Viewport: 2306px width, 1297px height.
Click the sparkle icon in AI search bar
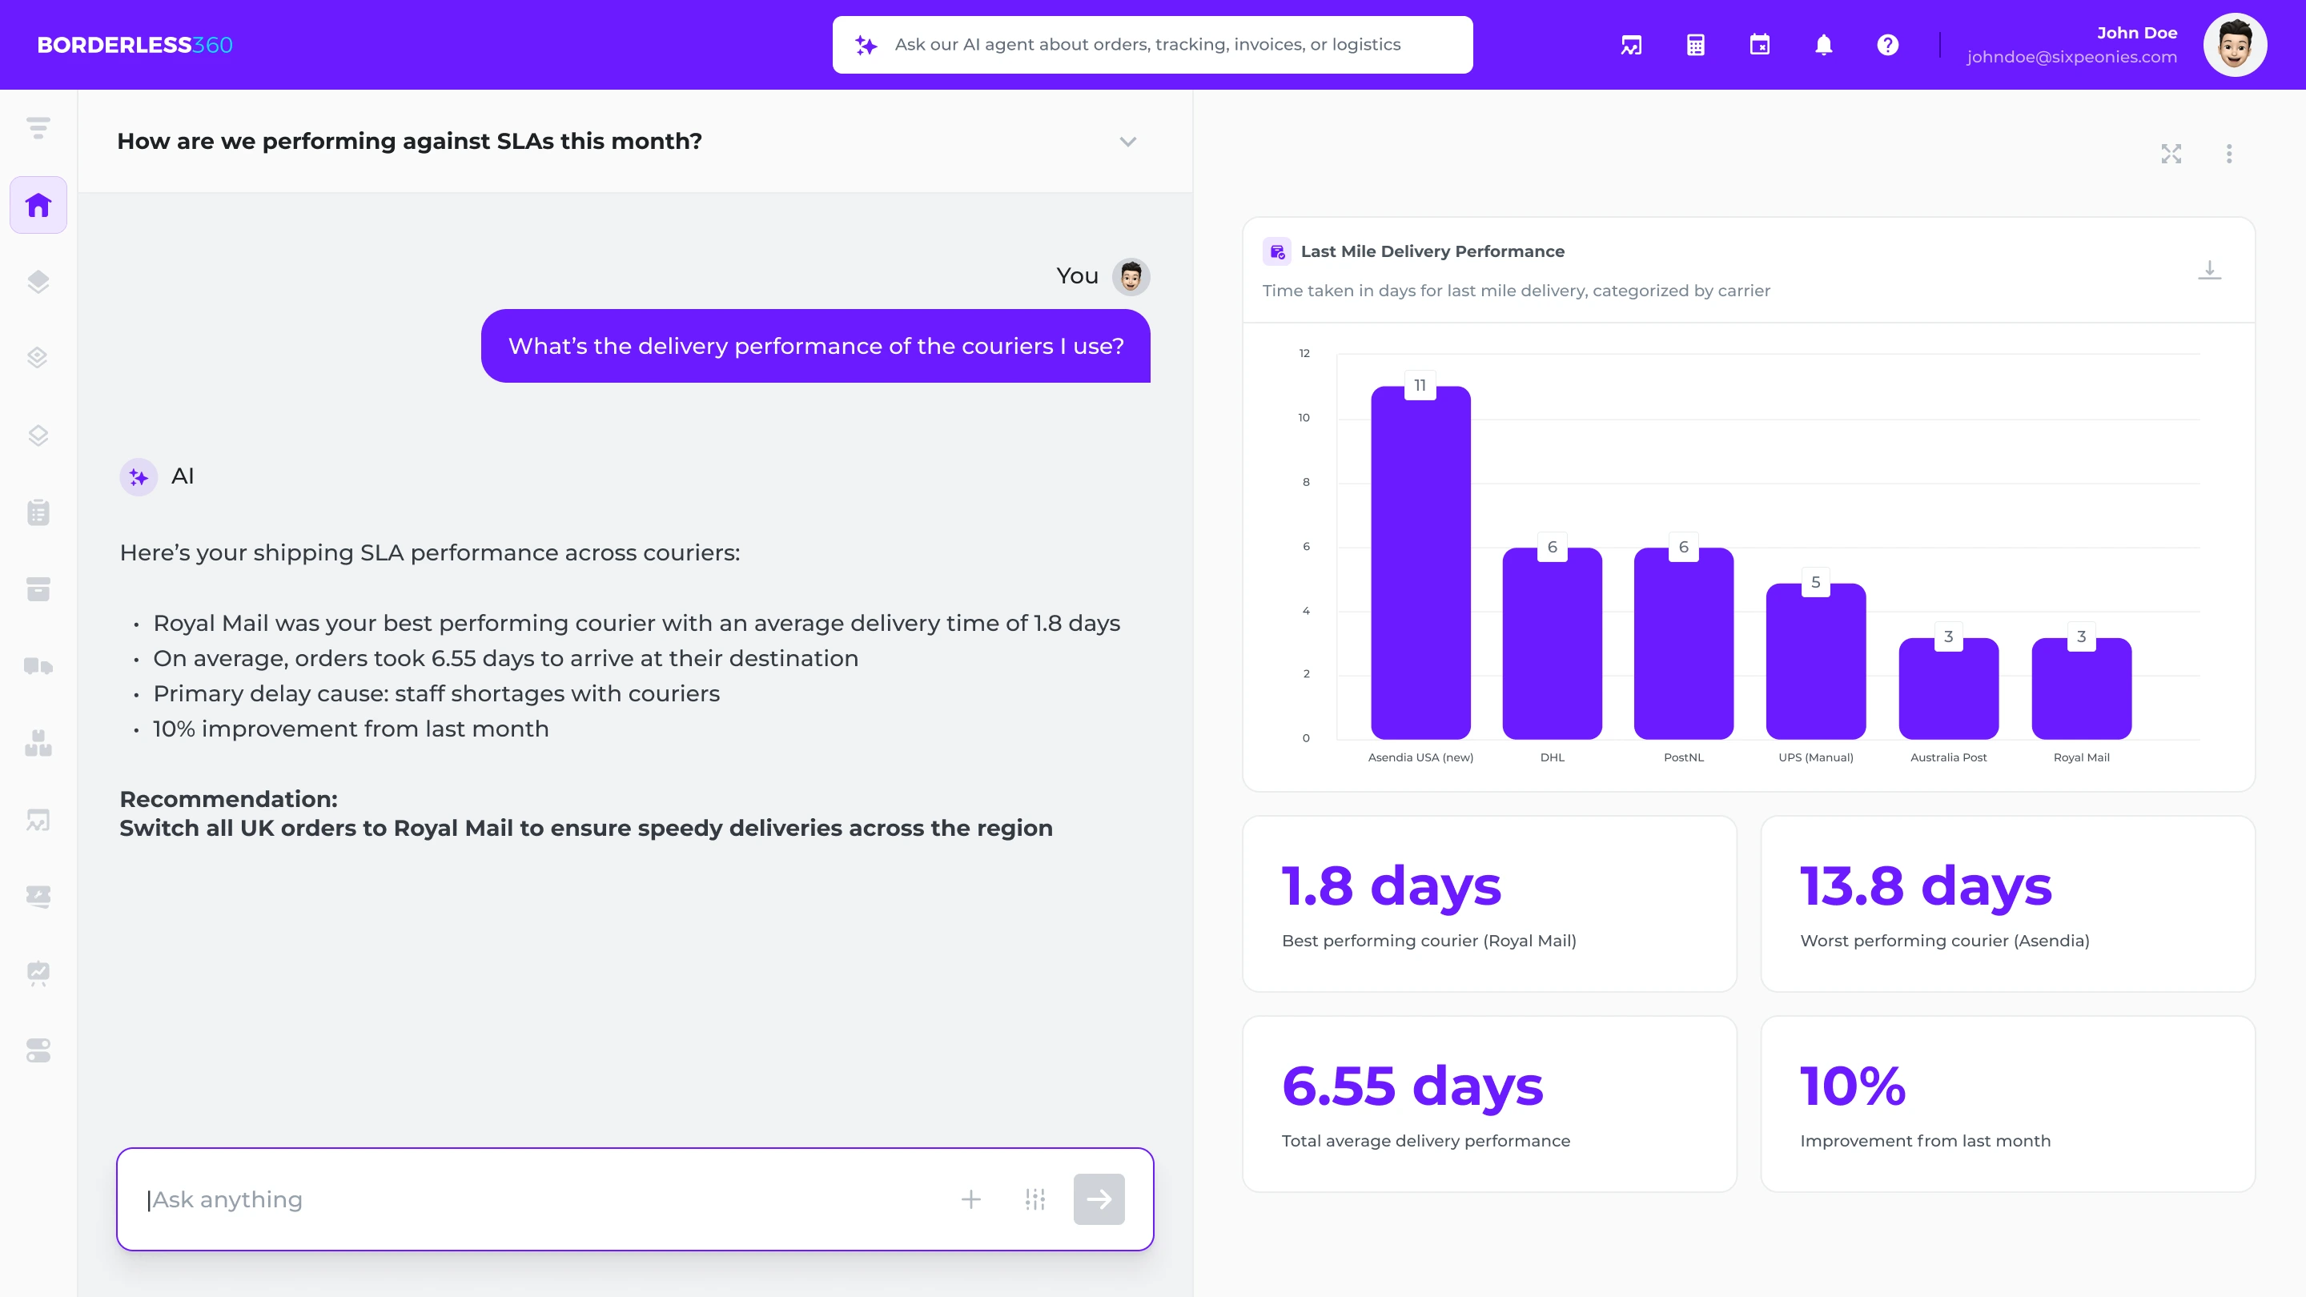866,45
